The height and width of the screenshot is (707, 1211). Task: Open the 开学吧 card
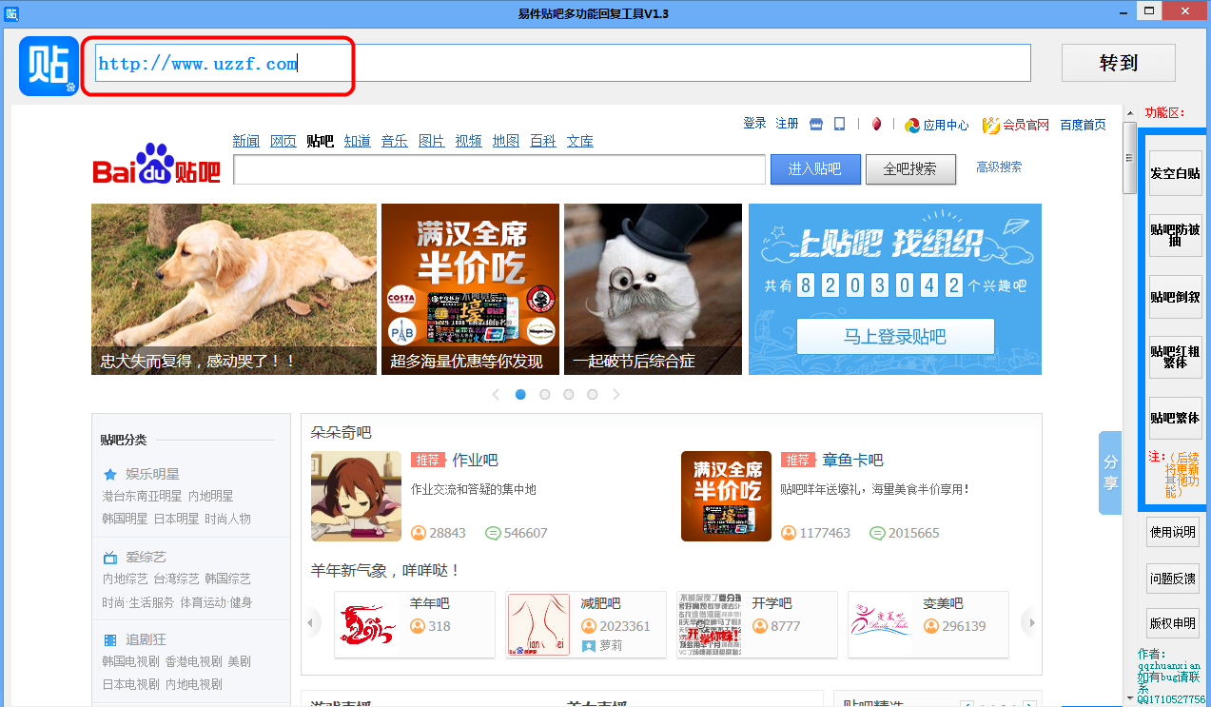(757, 624)
